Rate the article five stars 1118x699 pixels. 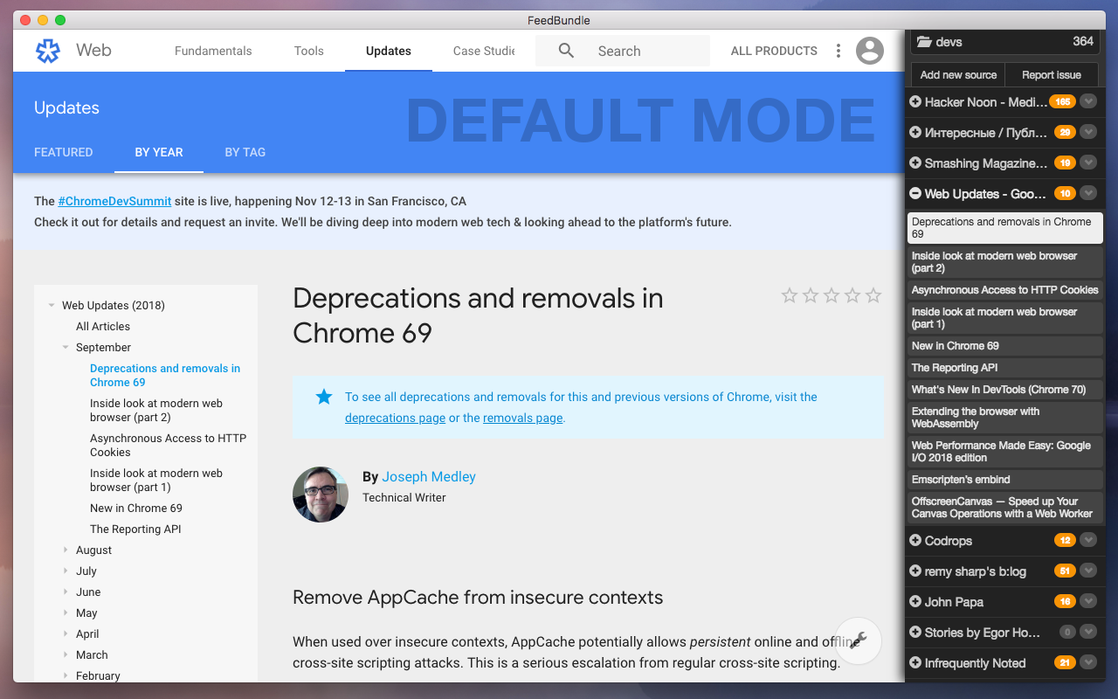(873, 295)
